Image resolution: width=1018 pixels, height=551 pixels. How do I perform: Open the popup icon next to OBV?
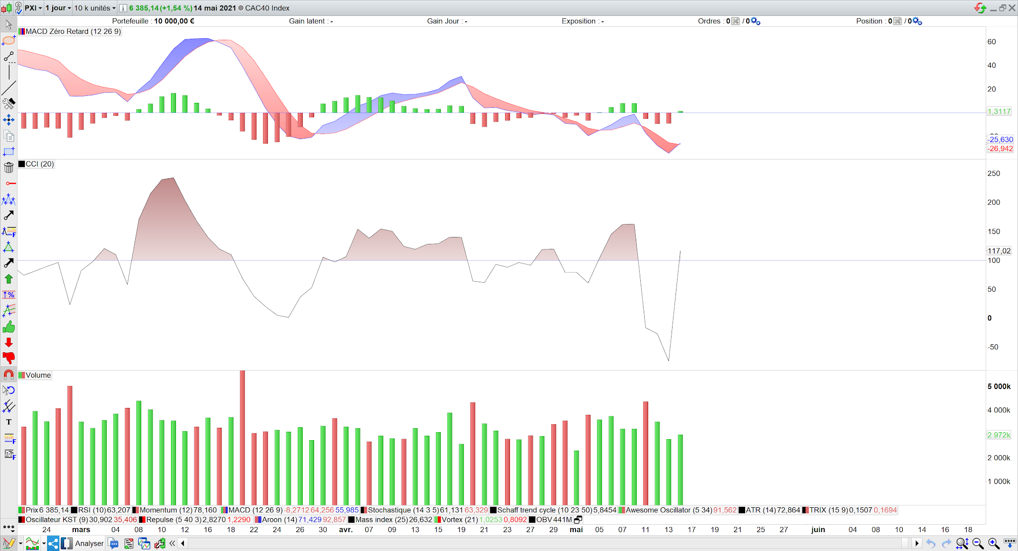point(578,520)
